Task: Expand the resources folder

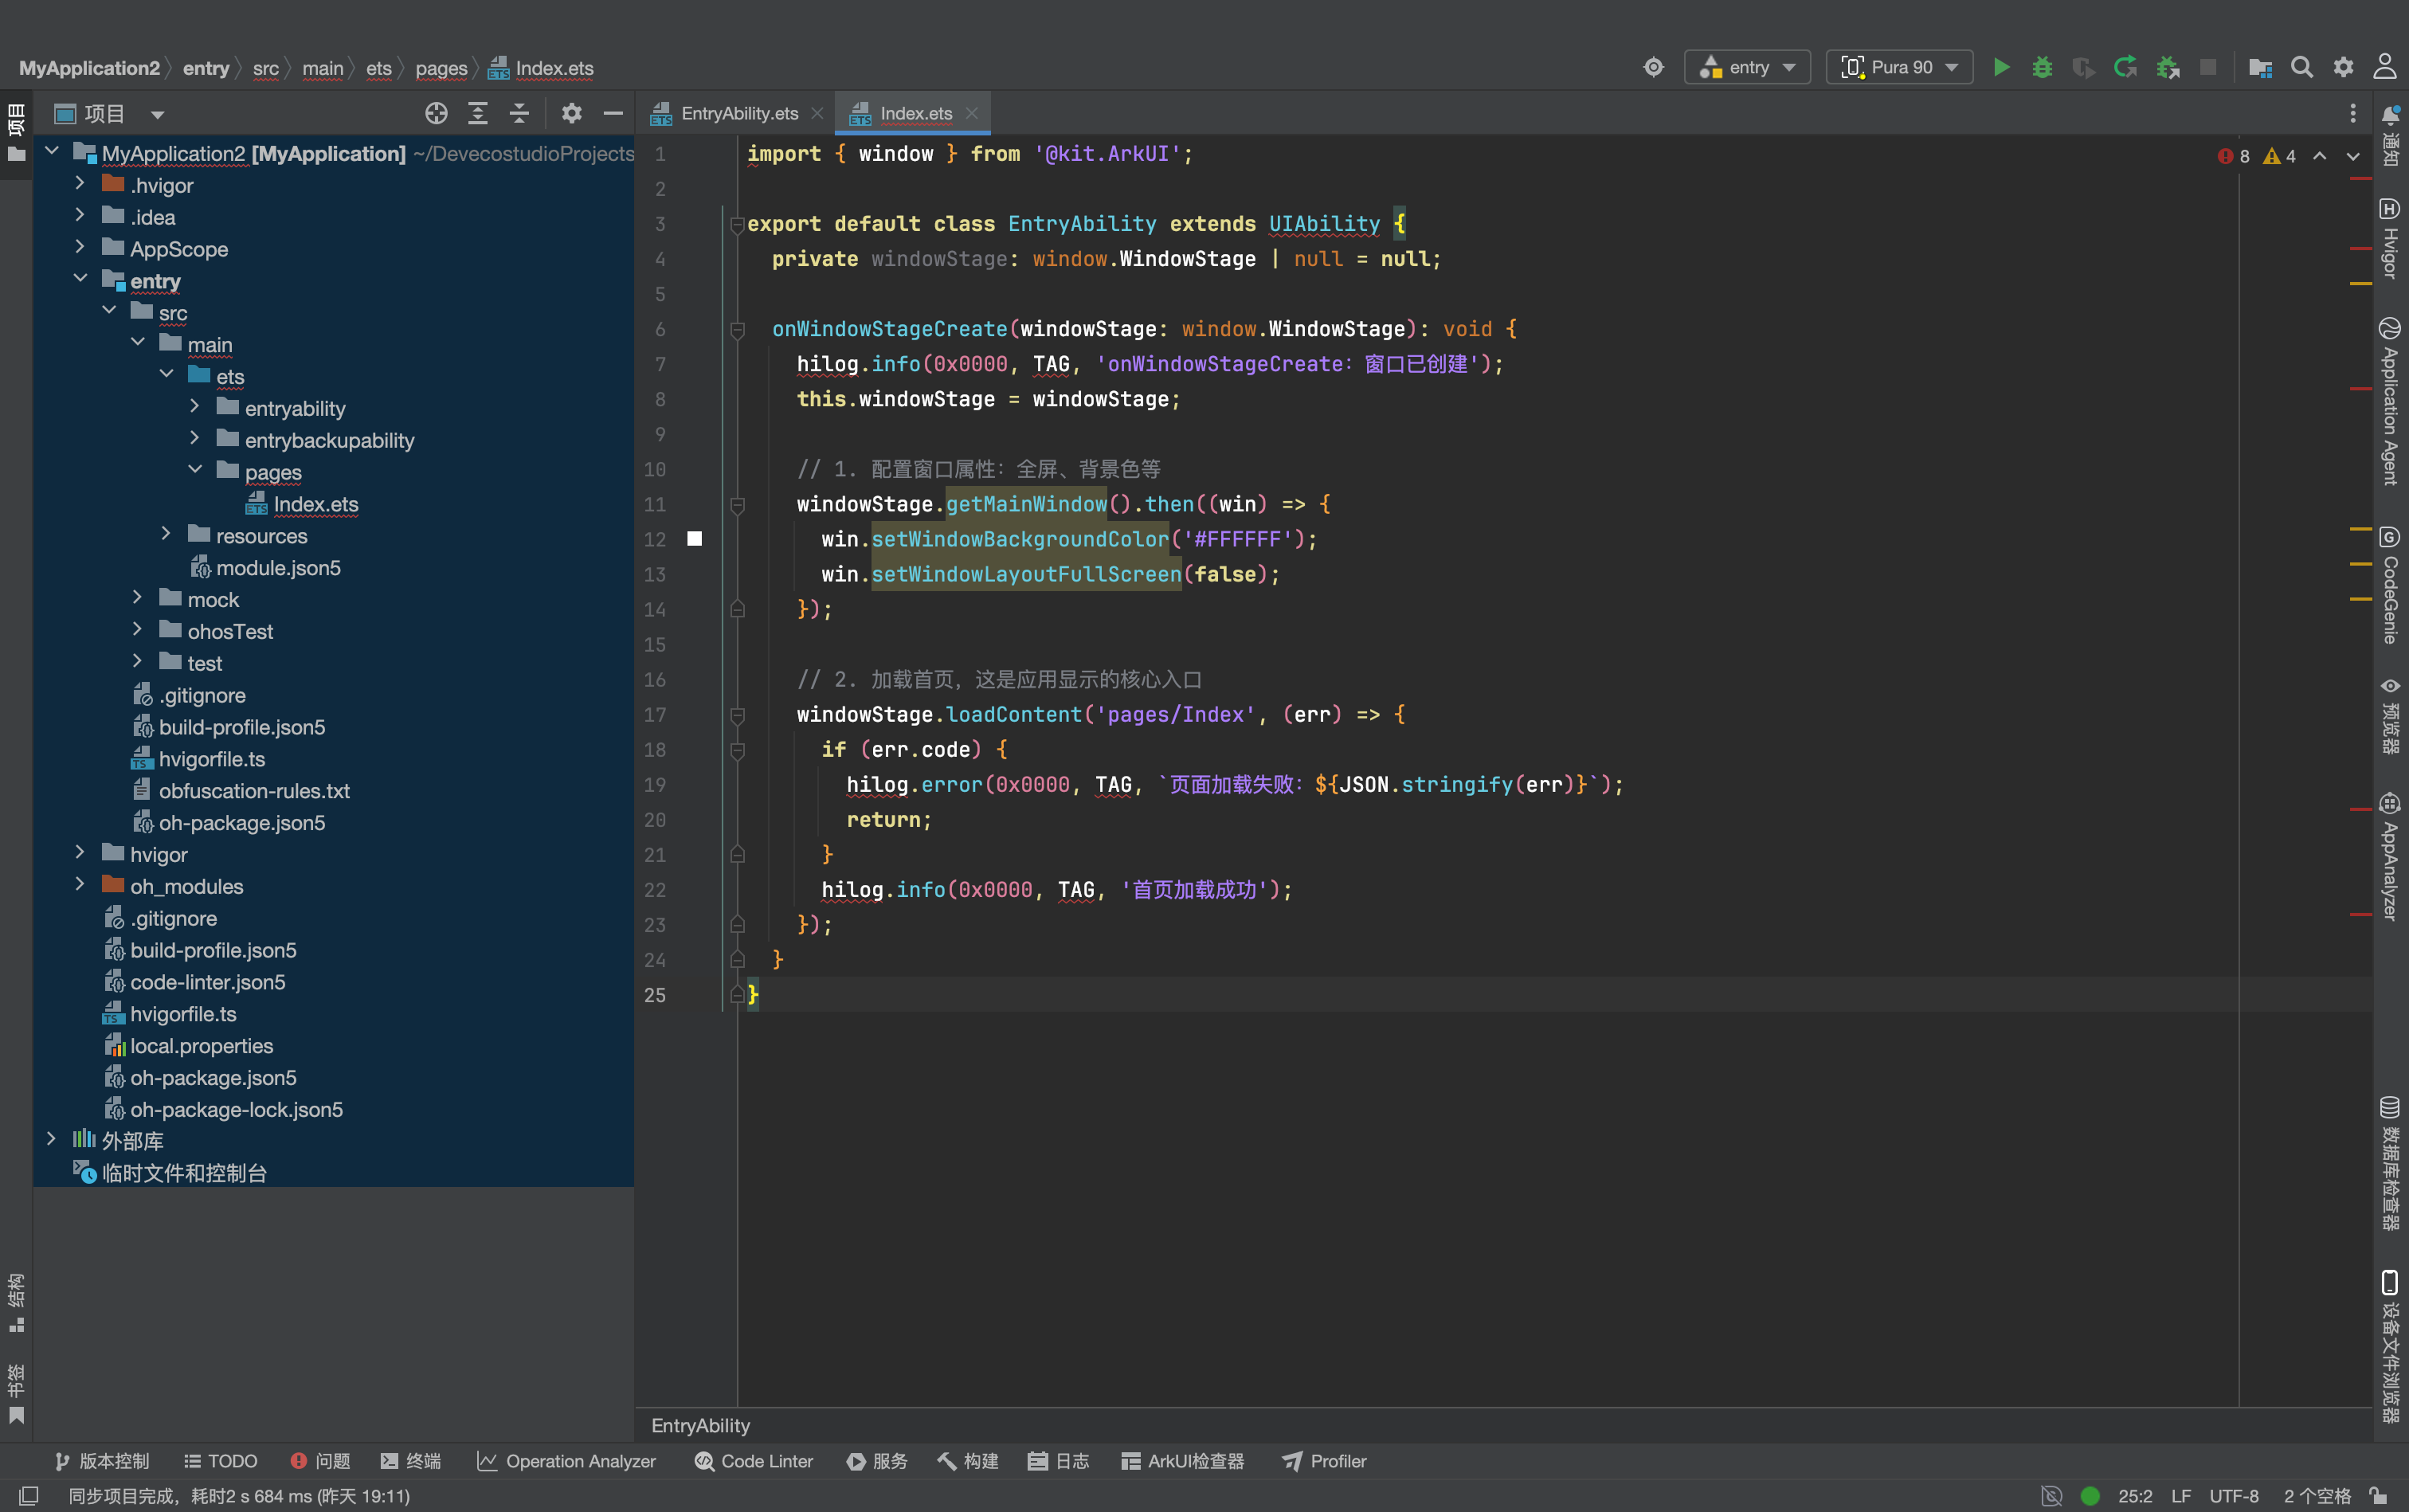Action: tap(166, 535)
